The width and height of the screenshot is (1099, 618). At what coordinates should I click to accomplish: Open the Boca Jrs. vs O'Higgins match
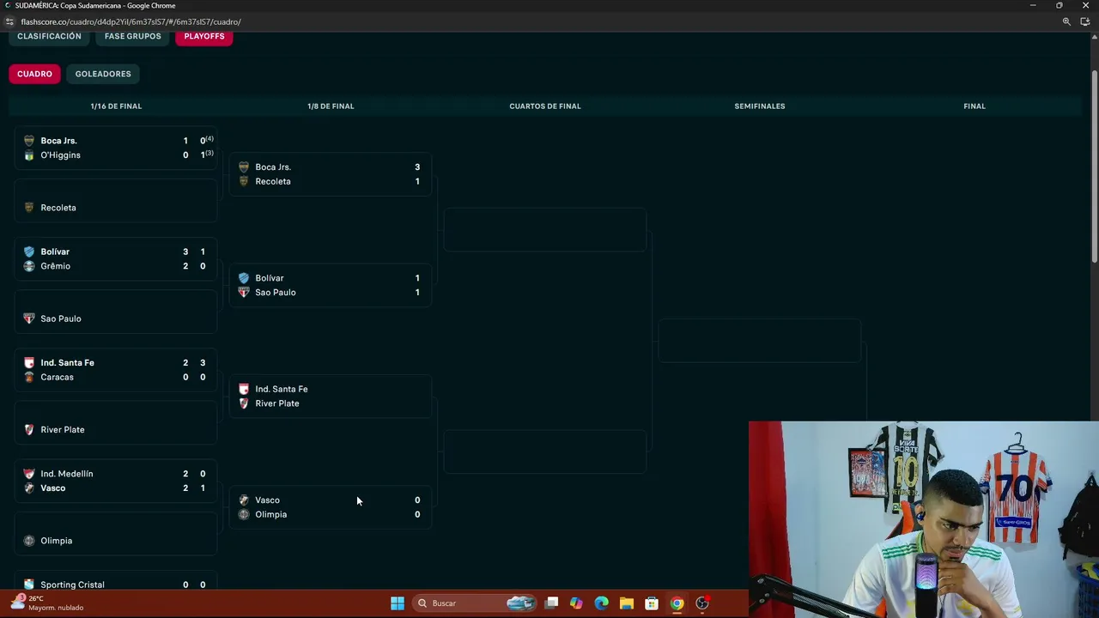[x=116, y=148]
